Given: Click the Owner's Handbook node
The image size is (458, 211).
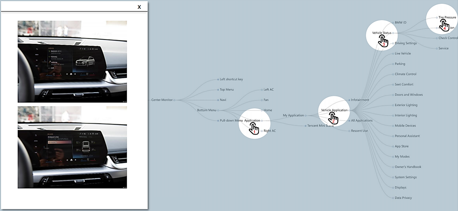Looking at the screenshot, I should (x=408, y=167).
